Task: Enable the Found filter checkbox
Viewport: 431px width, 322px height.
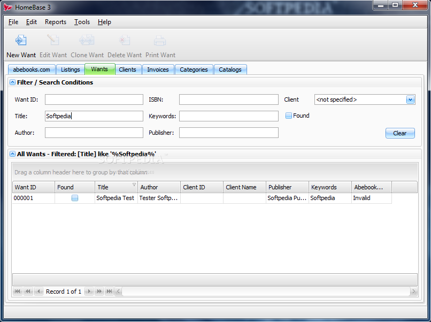Action: (x=288, y=116)
